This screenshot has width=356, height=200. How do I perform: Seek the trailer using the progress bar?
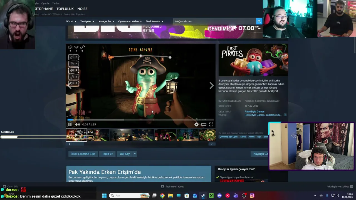coord(140,120)
